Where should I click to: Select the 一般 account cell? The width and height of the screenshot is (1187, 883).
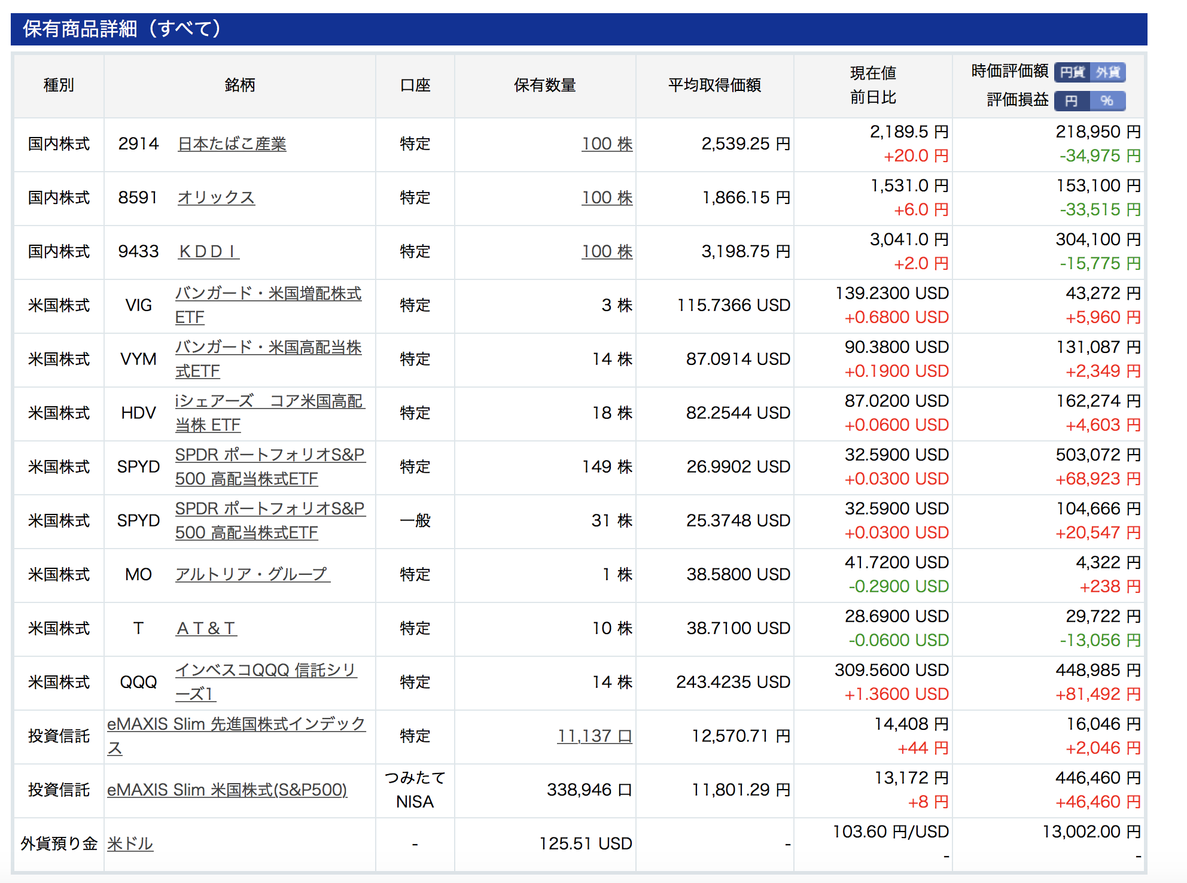(x=415, y=521)
